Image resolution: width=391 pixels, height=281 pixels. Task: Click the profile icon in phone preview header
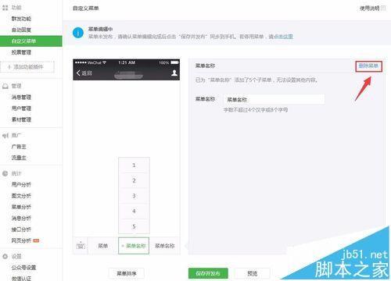click(x=174, y=73)
